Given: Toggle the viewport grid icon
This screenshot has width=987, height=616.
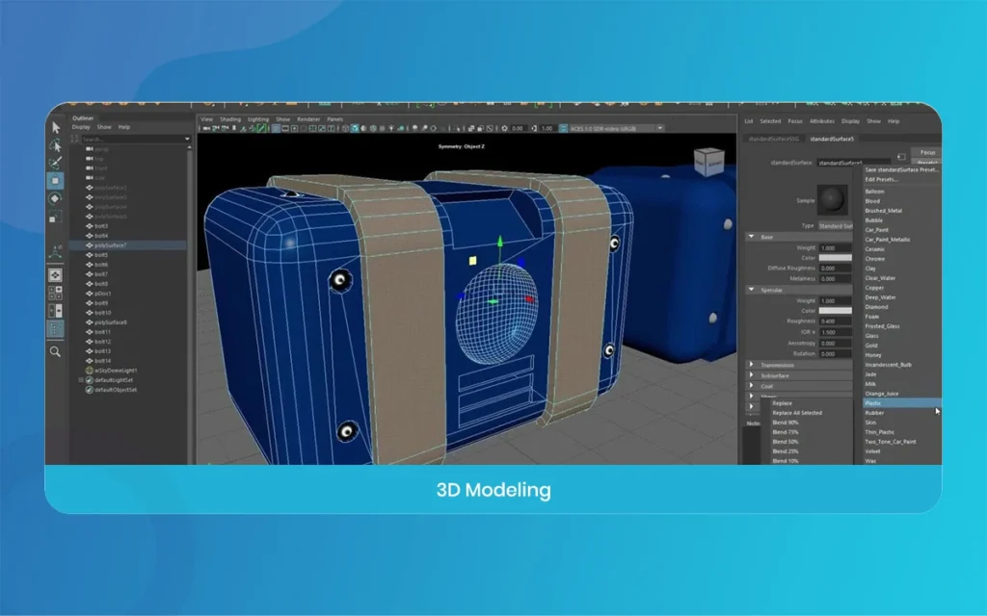Looking at the screenshot, I should 276,129.
